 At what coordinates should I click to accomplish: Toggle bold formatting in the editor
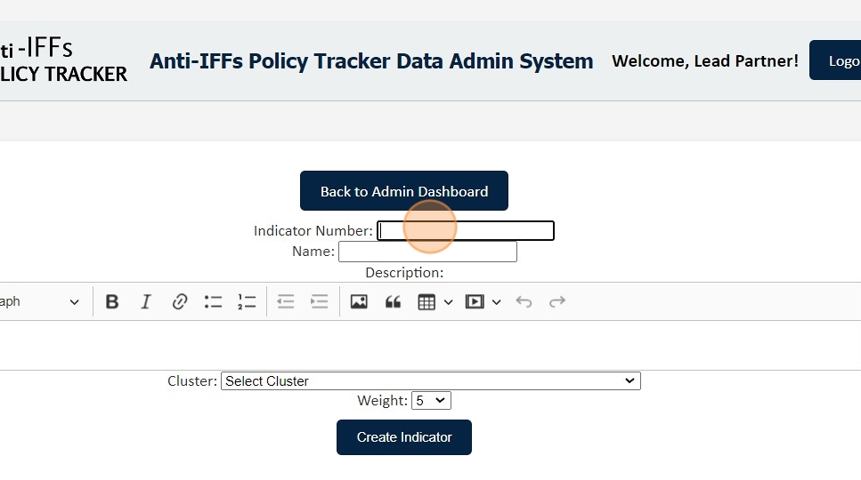coord(112,302)
